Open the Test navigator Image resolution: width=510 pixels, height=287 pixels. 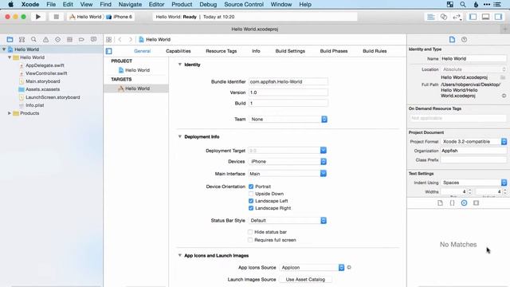coord(57,39)
